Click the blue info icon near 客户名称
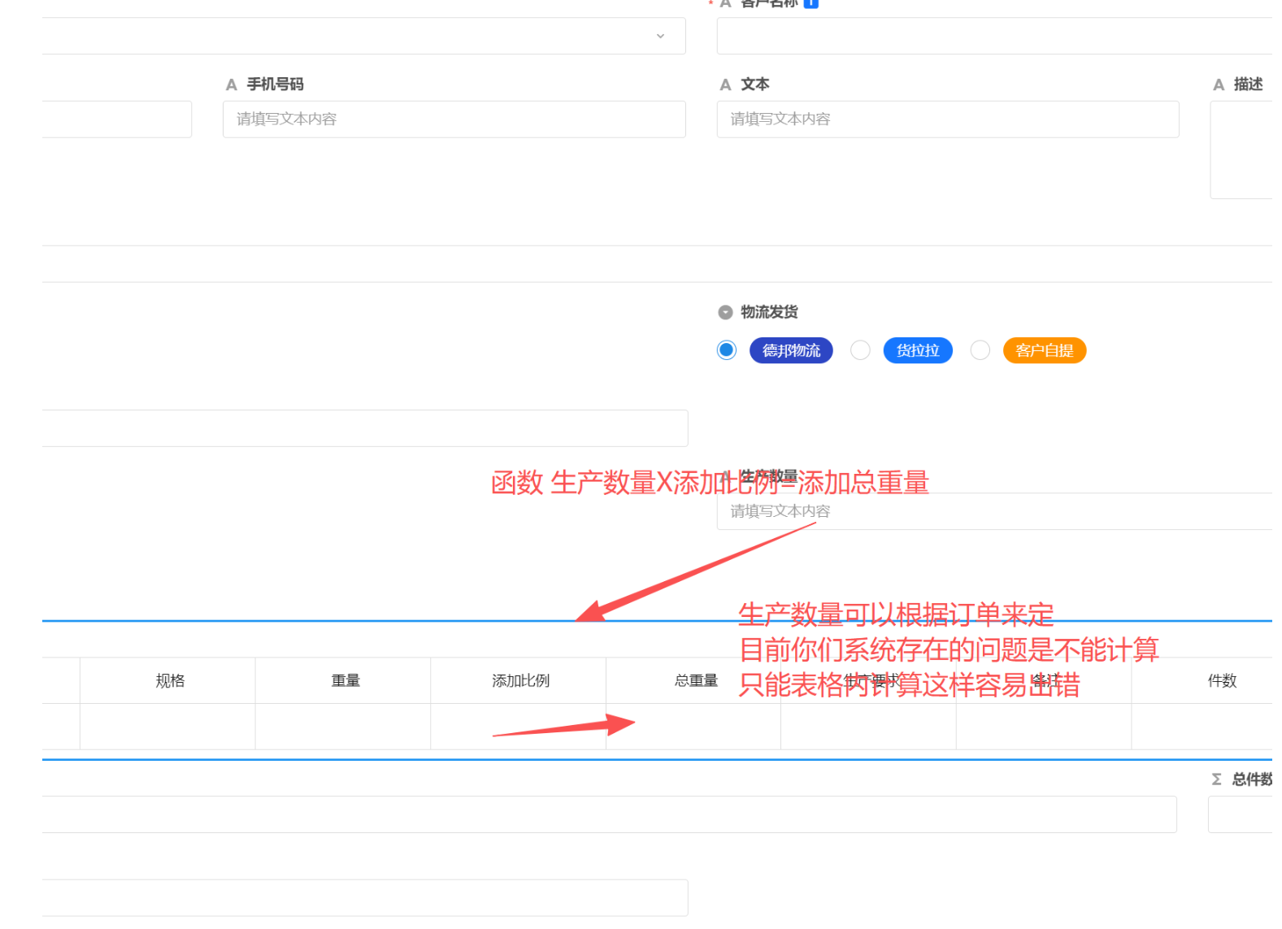Viewport: 1282px width, 929px height. tap(810, 3)
